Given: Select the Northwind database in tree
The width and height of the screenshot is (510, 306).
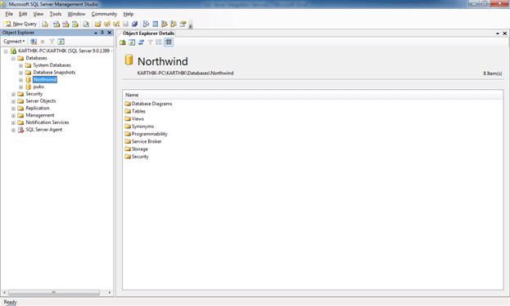Looking at the screenshot, I should point(45,79).
